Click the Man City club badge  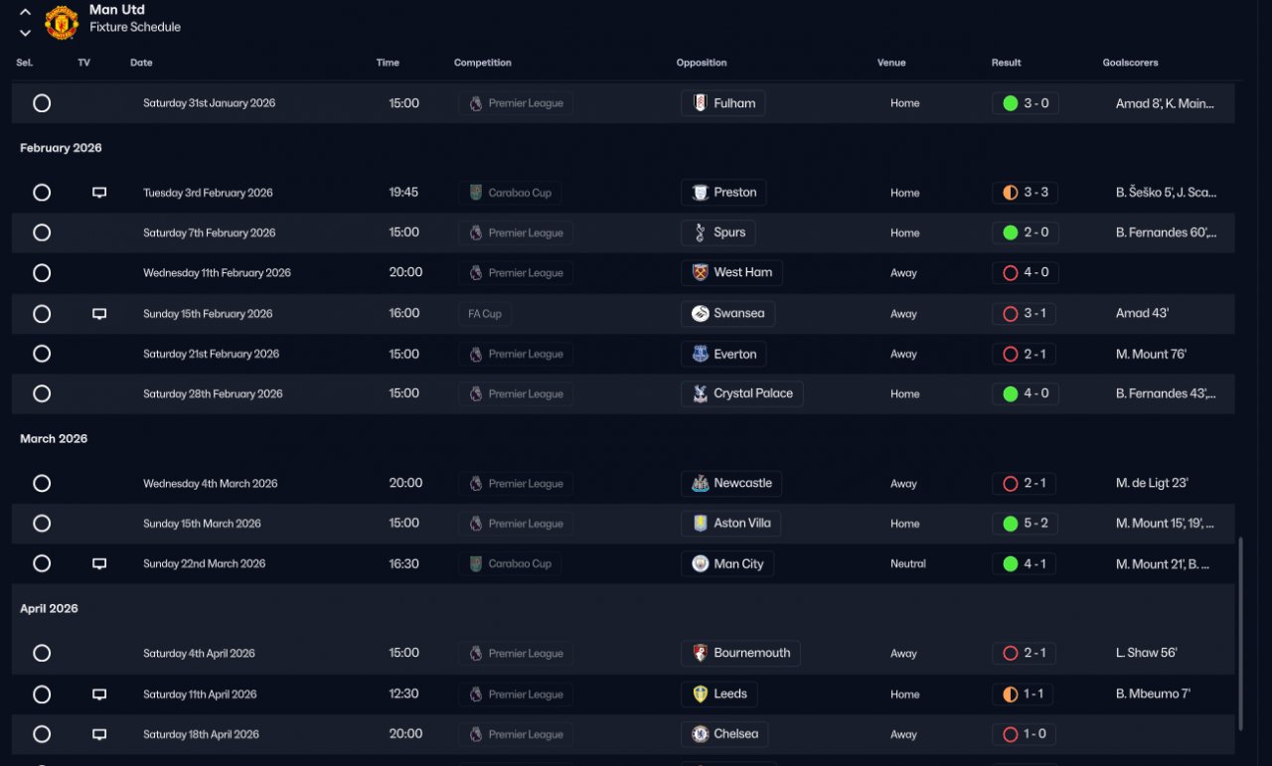coord(700,563)
